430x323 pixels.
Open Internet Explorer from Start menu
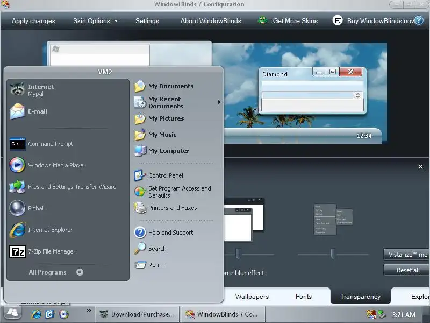pos(41,230)
